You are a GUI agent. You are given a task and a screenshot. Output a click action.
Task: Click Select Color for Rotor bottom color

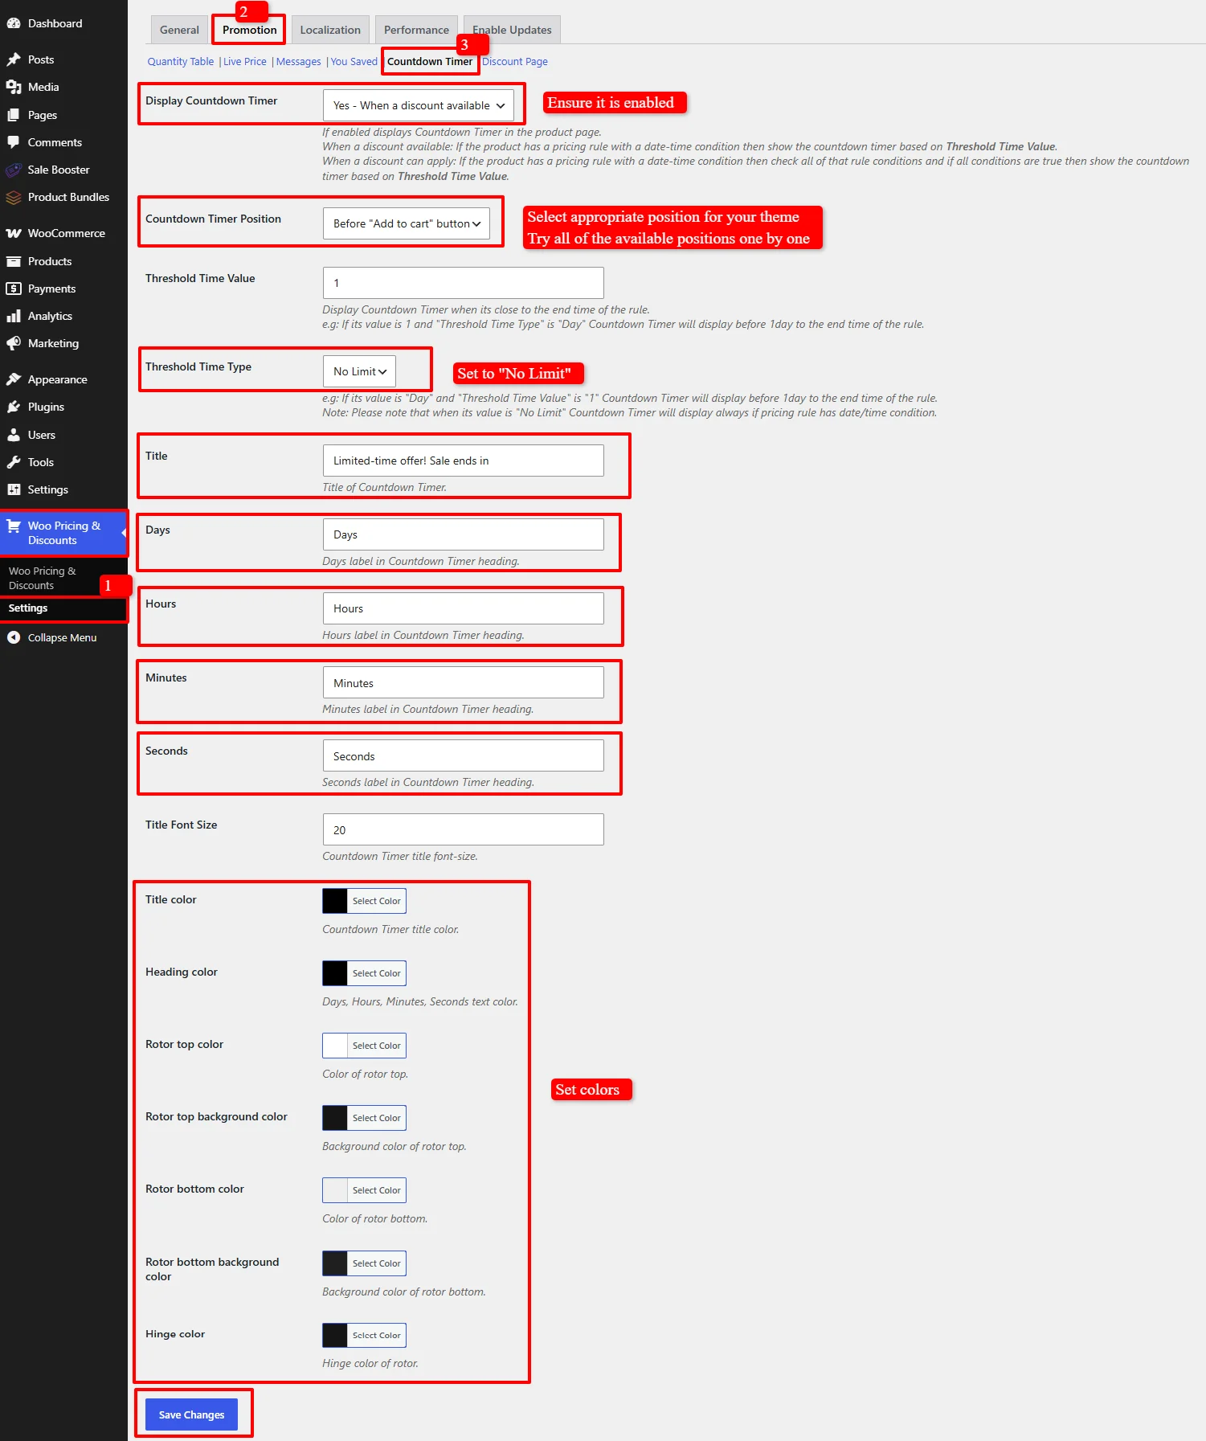coord(377,1190)
